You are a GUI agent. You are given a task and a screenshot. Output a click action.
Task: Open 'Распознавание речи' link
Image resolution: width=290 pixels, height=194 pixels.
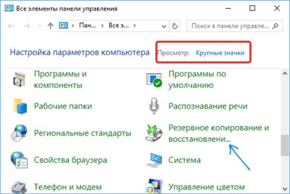[208, 106]
